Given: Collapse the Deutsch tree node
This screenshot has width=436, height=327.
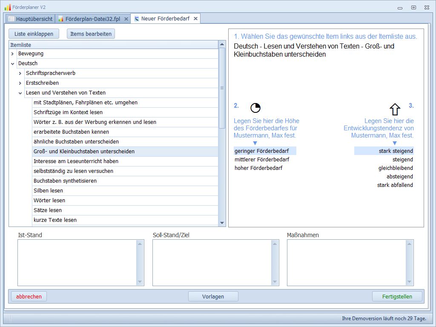Looking at the screenshot, I should tap(12, 64).
